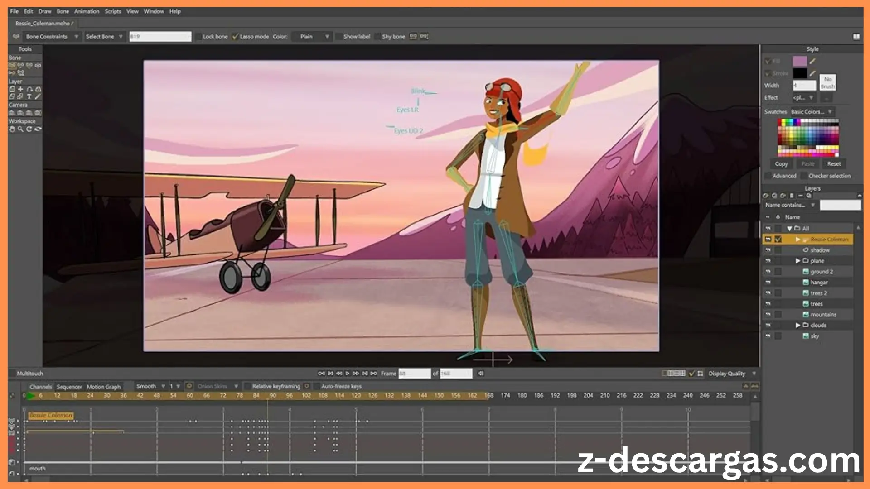
Task: Toggle visibility of the mountains layer
Action: coord(768,314)
